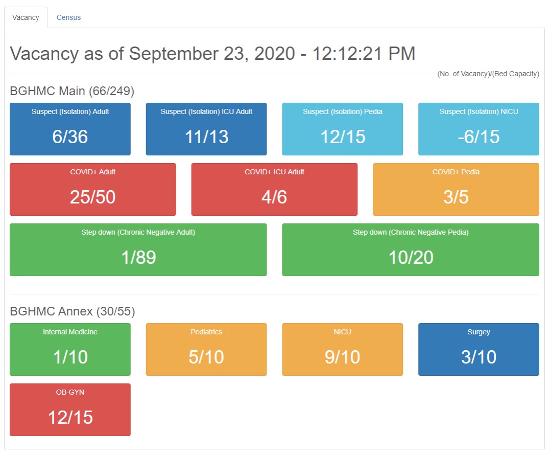Click the COVID+ Pedia orange card
The image size is (550, 454).
[456, 189]
